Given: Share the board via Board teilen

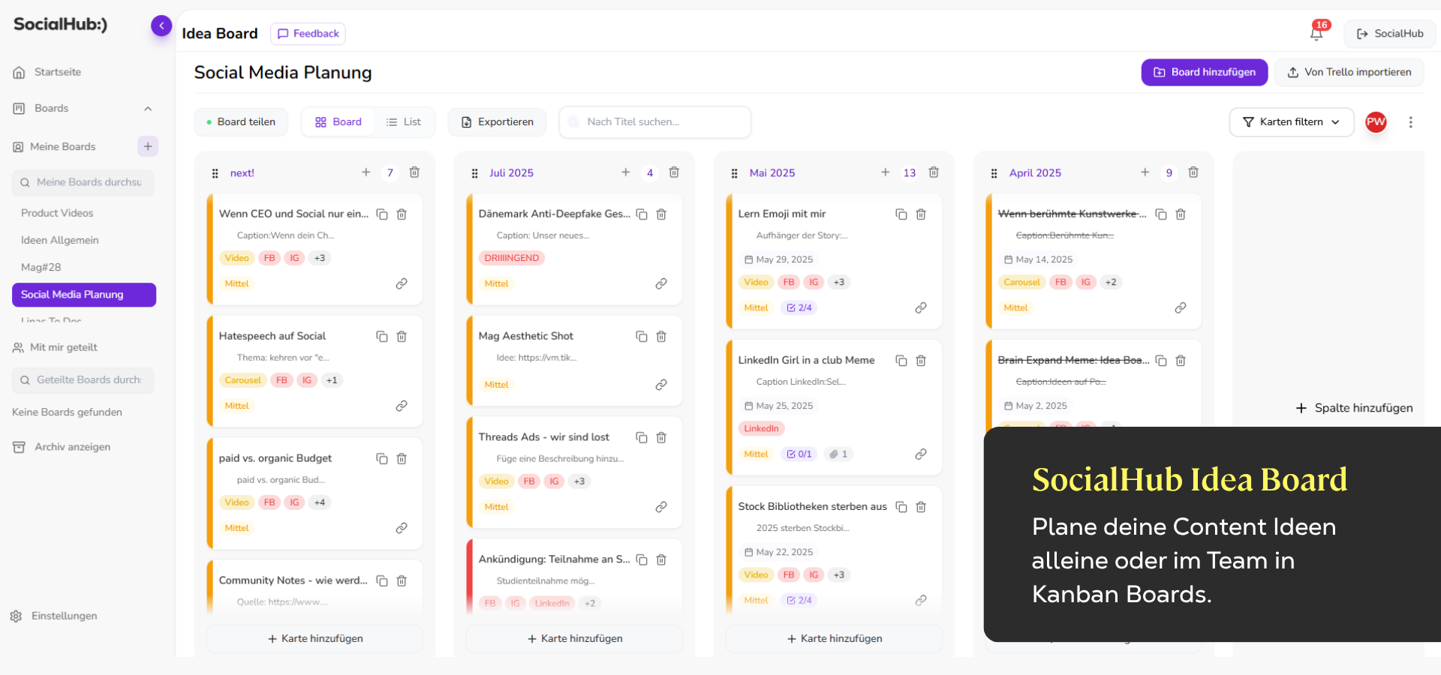Looking at the screenshot, I should click(x=241, y=122).
